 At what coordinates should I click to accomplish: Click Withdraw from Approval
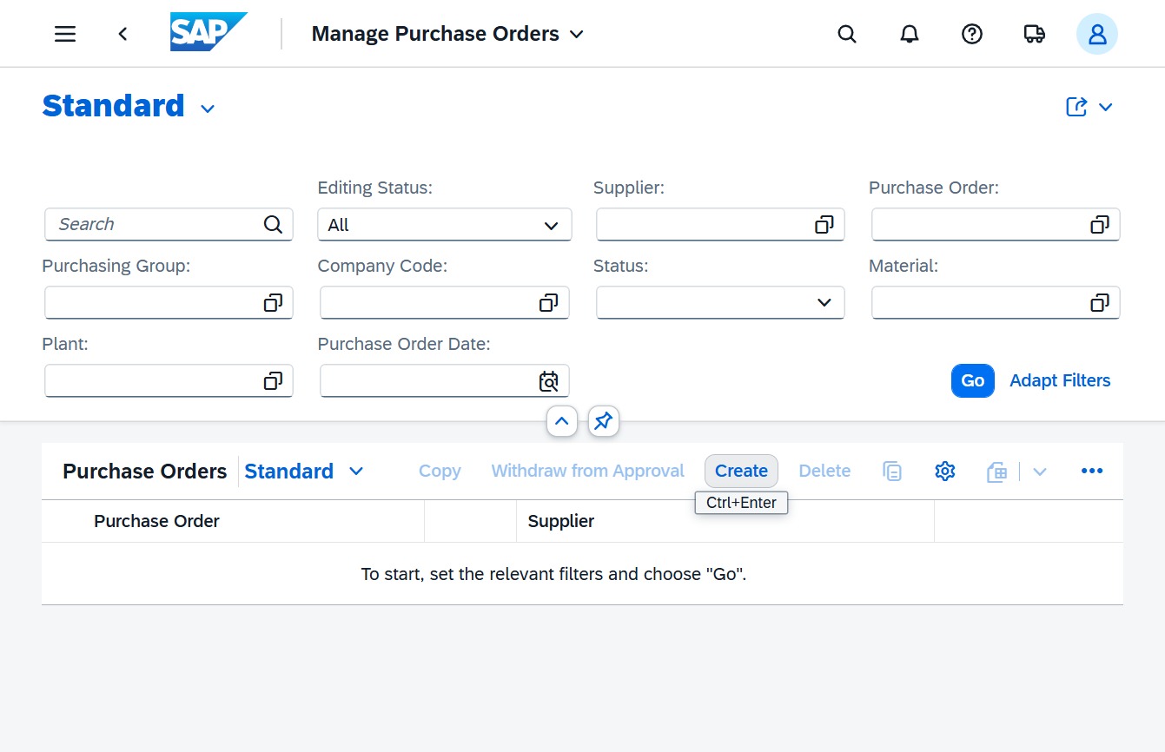click(588, 471)
